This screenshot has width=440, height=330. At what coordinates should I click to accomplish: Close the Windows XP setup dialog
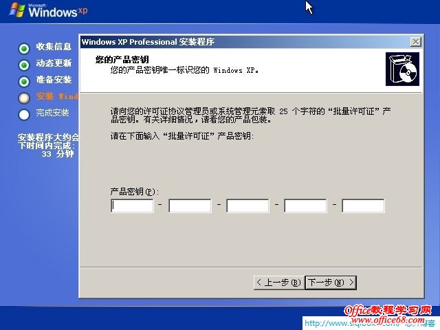pos(415,42)
